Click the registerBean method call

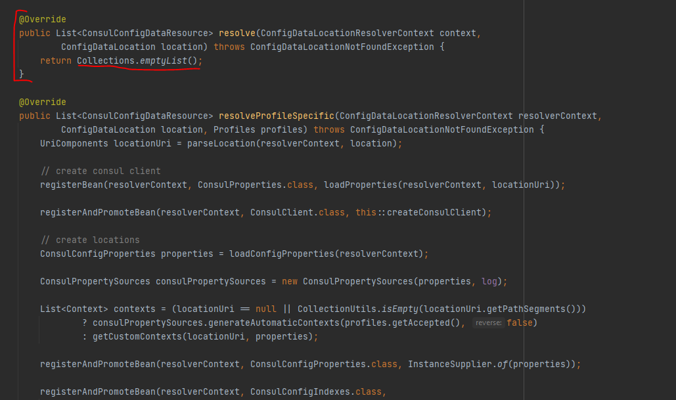click(72, 185)
